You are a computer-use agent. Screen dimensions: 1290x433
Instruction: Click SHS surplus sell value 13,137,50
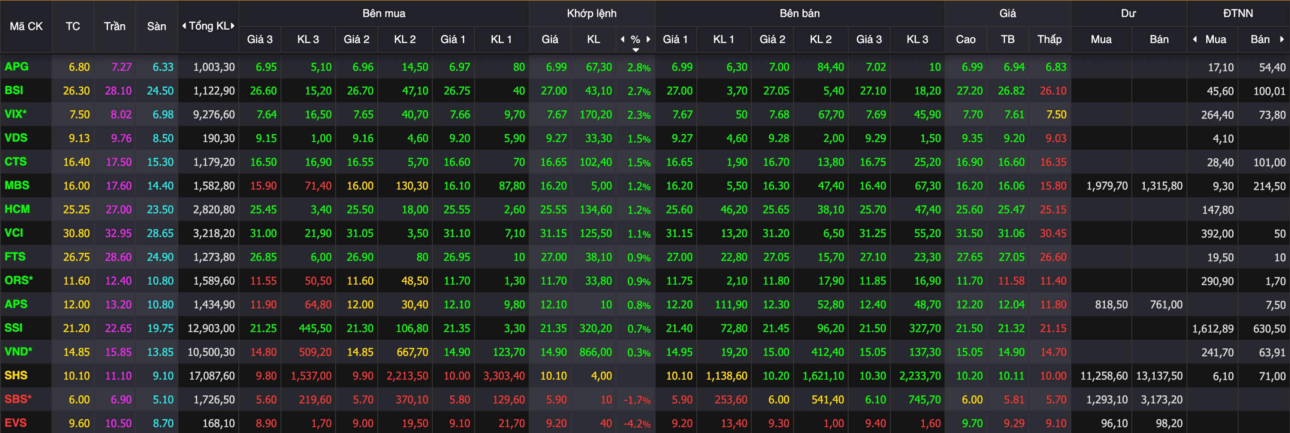[1159, 376]
